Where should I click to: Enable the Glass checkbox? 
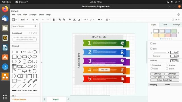(152, 69)
